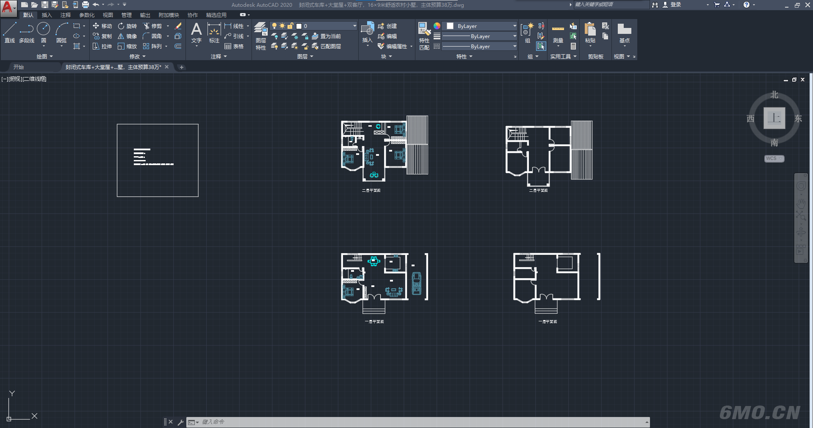Select the Circle (圆) tool

click(44, 33)
